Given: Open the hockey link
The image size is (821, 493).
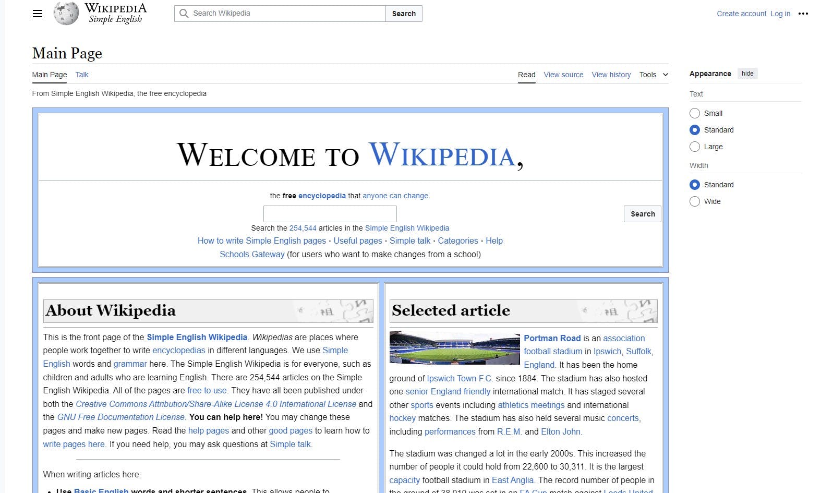Looking at the screenshot, I should point(403,418).
